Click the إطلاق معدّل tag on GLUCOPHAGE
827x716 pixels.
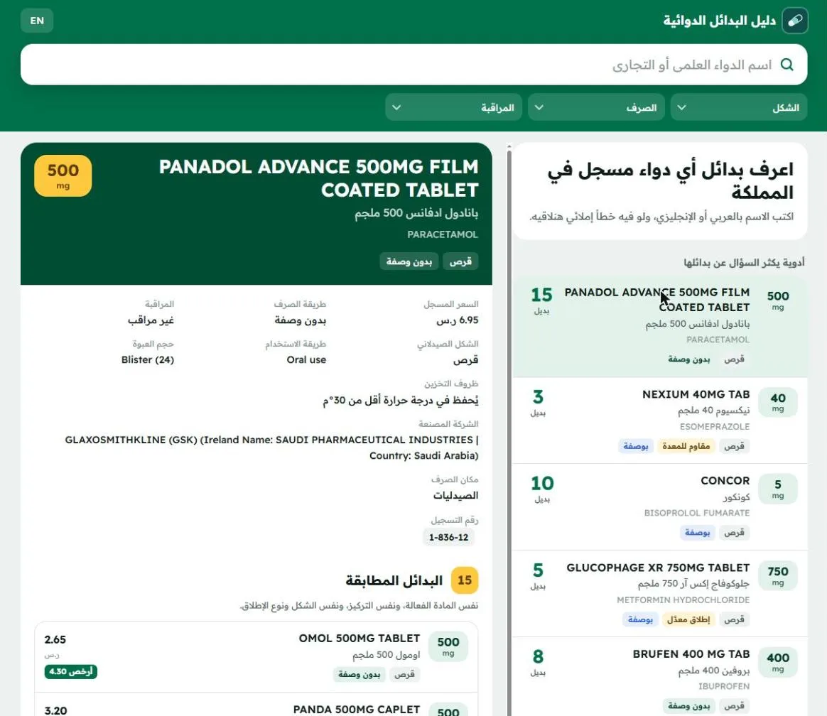[x=688, y=619]
